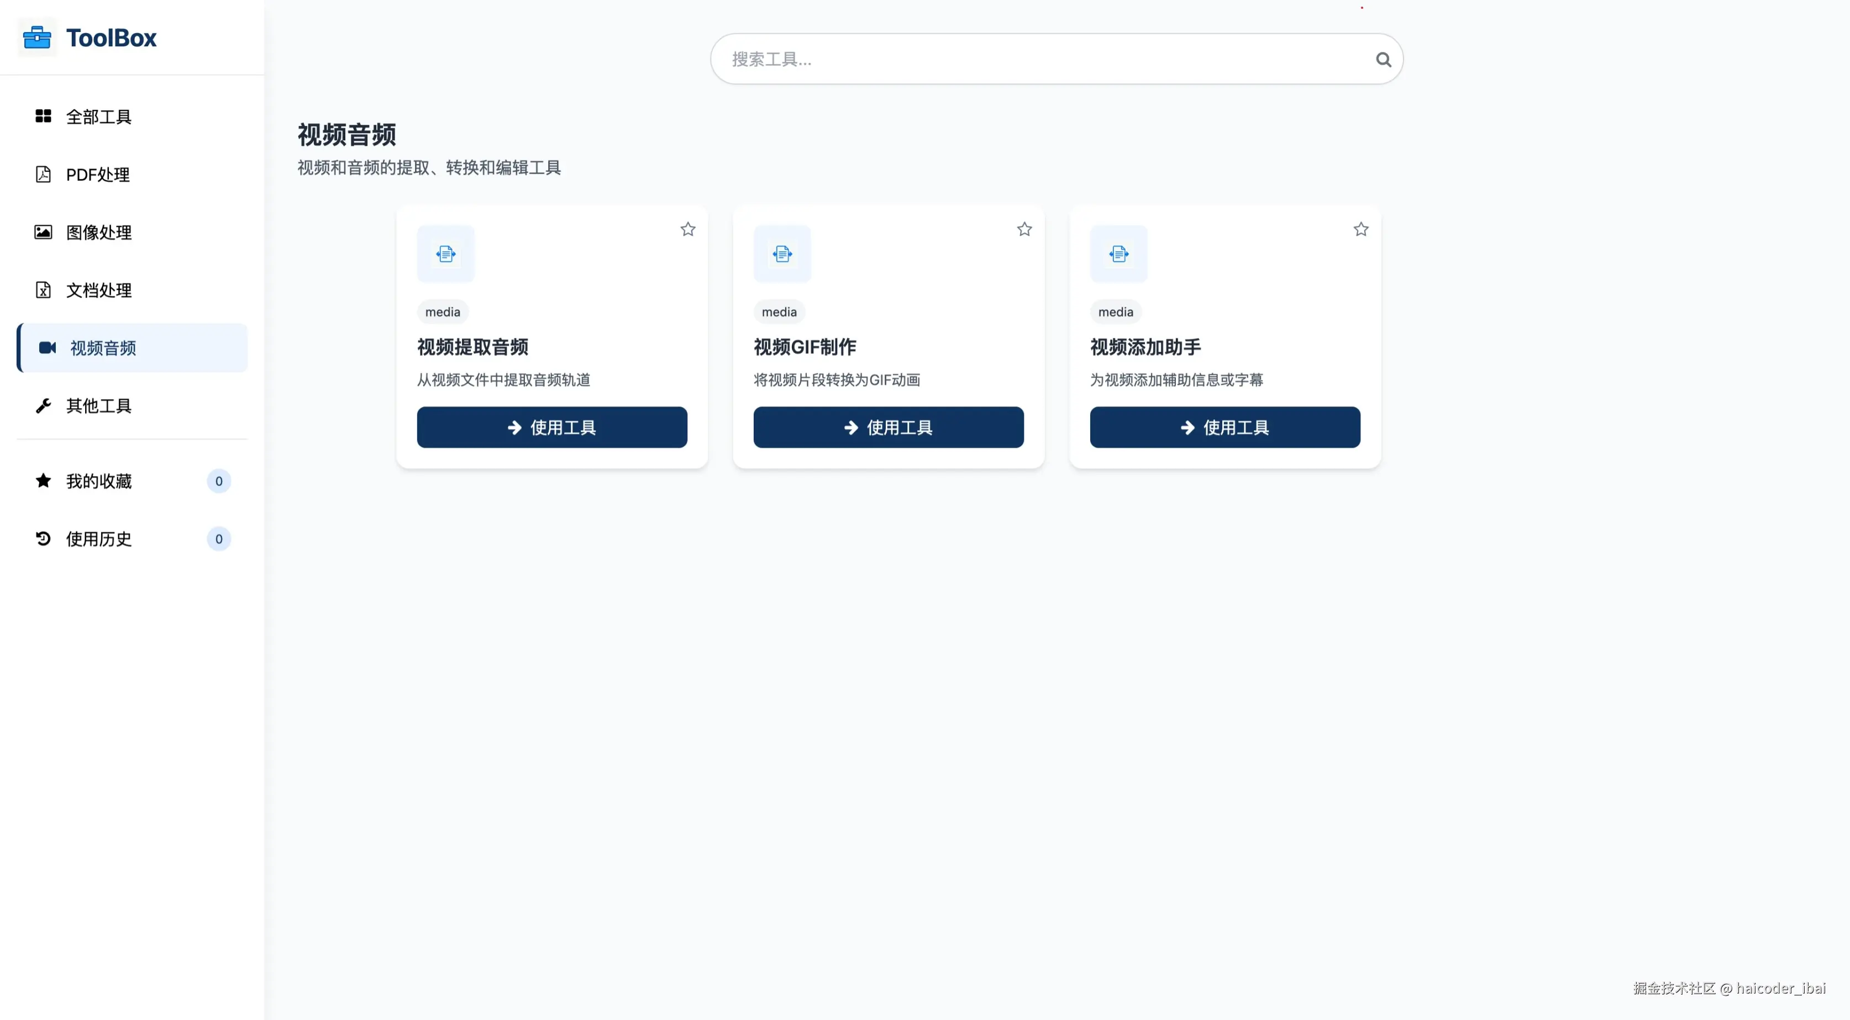The image size is (1850, 1020).
Task: Open the 全部工具 sidebar section
Action: point(98,117)
